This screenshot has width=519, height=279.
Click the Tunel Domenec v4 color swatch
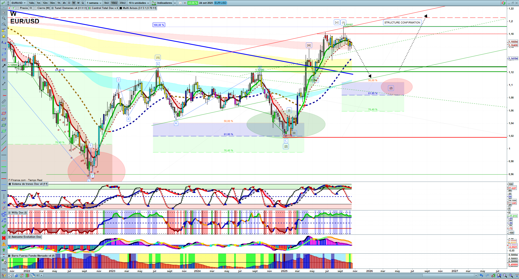coord(53,8)
